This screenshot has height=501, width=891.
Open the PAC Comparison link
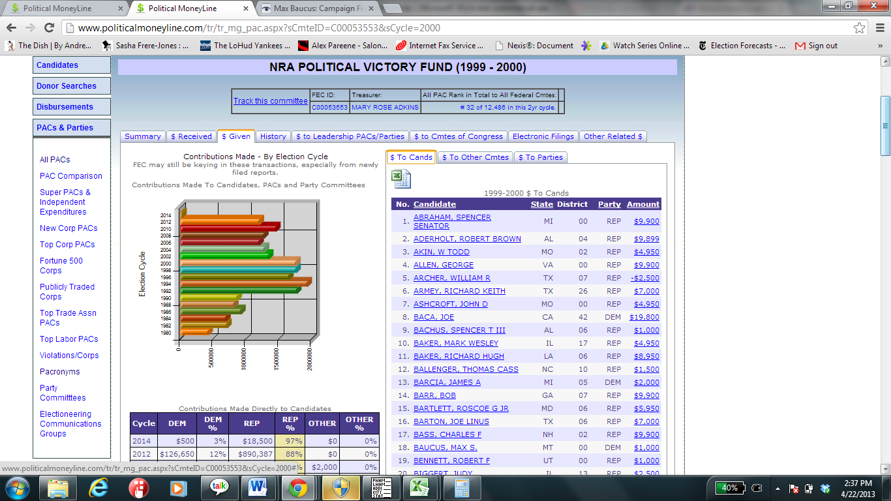(71, 176)
